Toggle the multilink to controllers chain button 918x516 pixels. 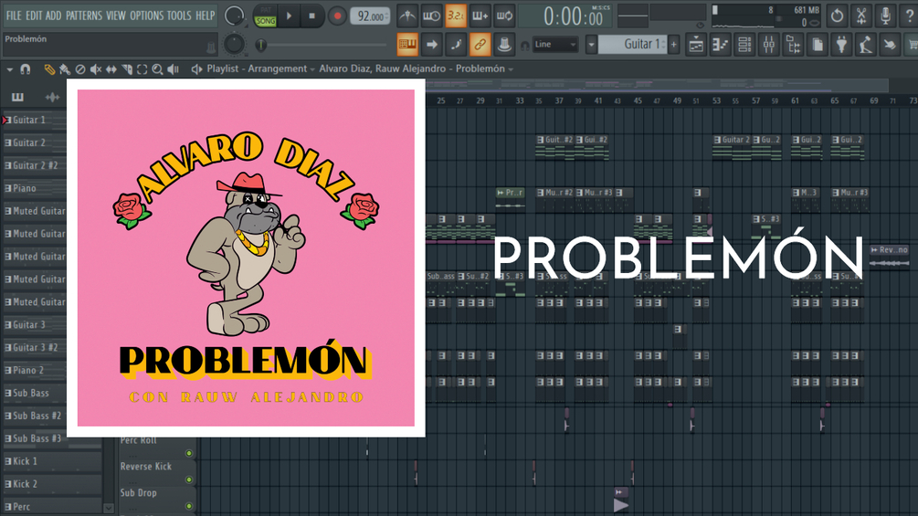(x=480, y=45)
